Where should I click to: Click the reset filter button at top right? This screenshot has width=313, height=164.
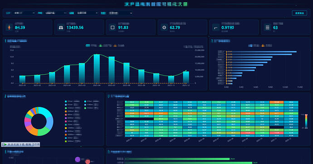tap(299, 13)
